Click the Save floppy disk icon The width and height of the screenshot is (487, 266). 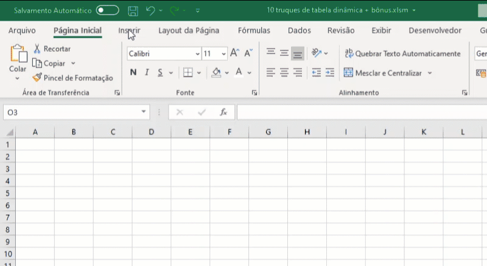pos(133,10)
